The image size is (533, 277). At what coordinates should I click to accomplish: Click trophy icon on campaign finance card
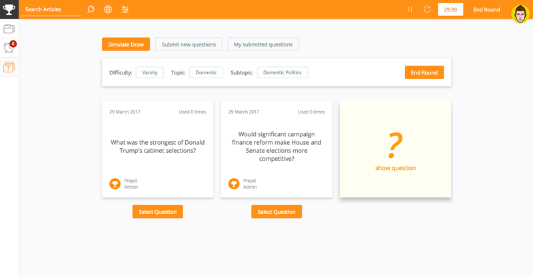[x=234, y=184]
